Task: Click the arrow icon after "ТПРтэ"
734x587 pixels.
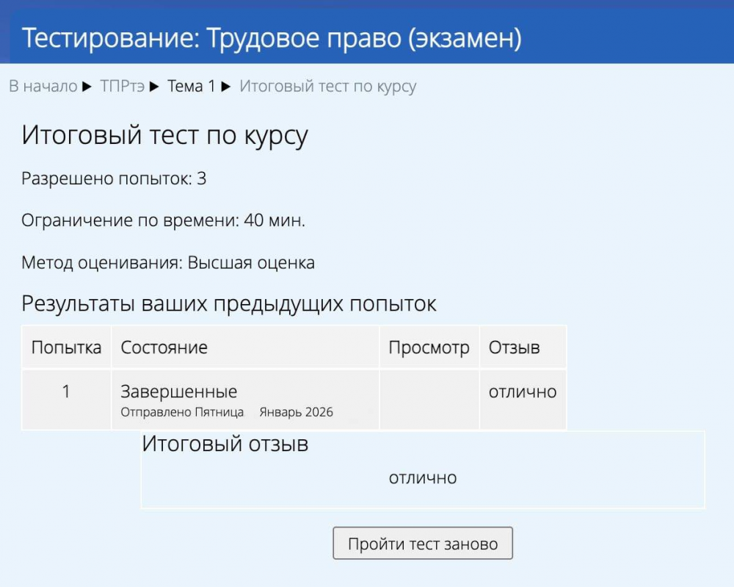Action: [154, 87]
